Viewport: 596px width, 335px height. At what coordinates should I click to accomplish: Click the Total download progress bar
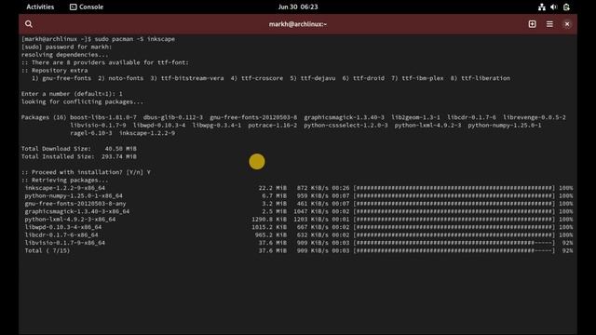[x=454, y=250]
